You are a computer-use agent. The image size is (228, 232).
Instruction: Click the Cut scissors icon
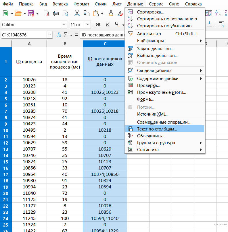77,13
